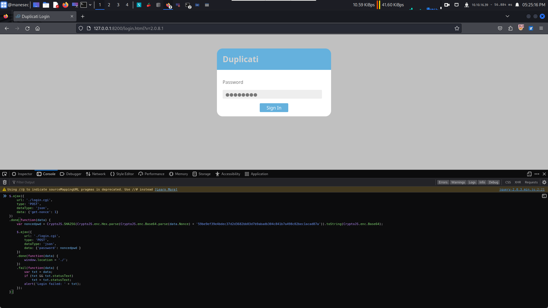Open the terminal emulator panel launcher

[84, 5]
